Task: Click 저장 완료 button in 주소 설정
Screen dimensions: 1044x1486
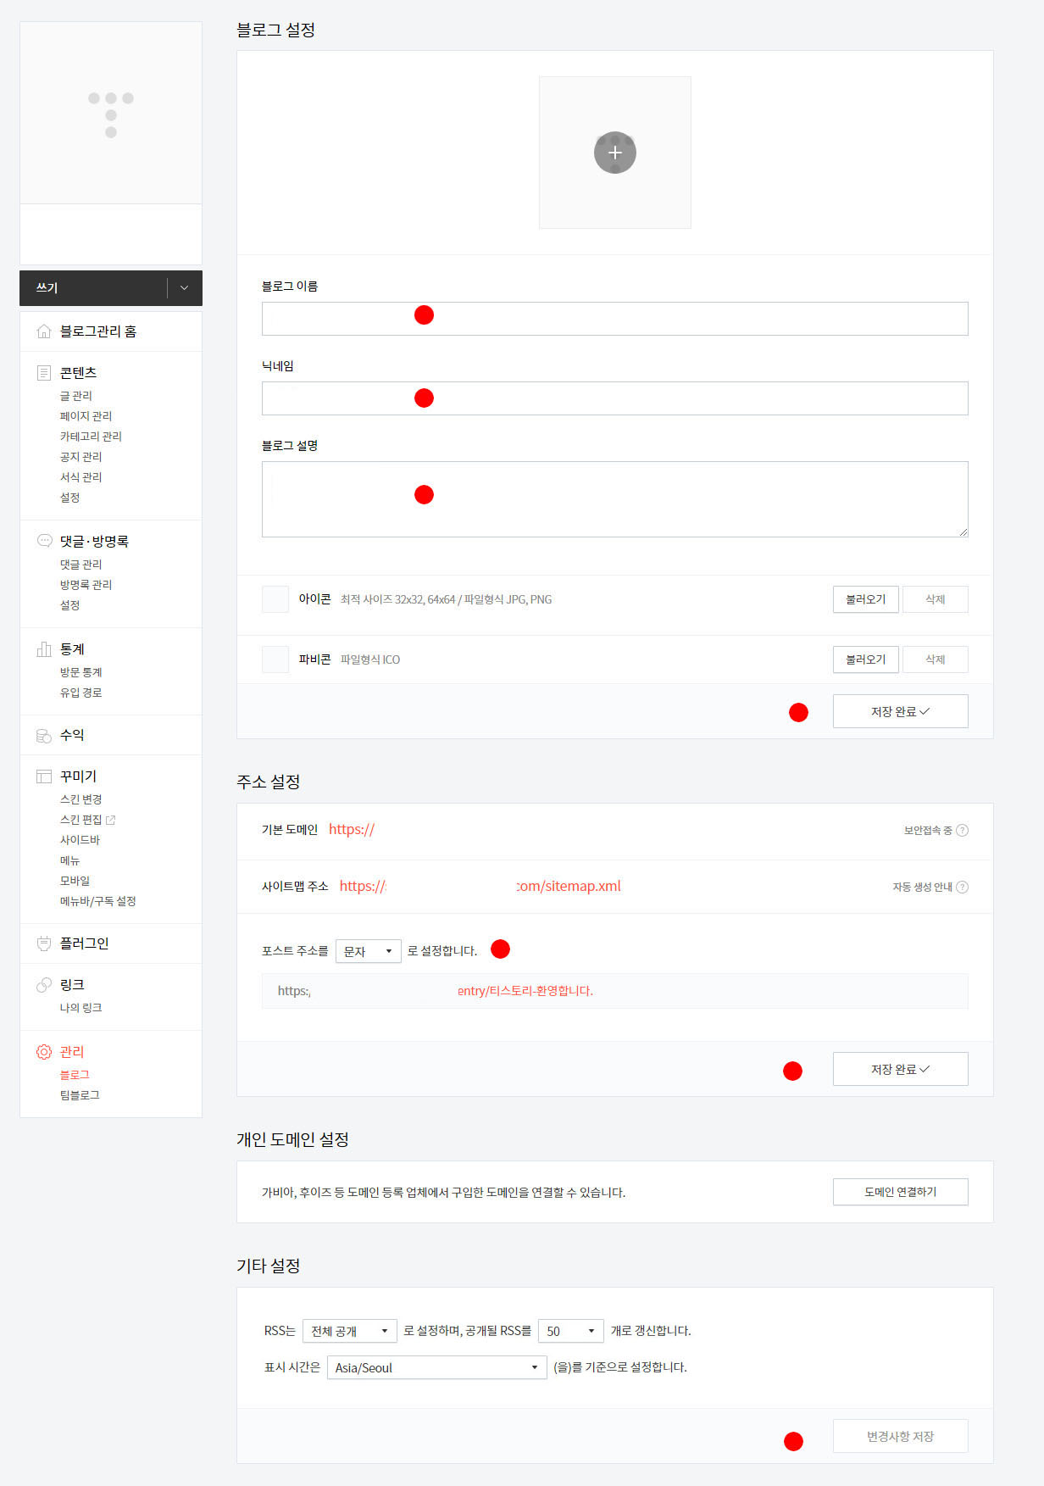Action: (x=900, y=1069)
